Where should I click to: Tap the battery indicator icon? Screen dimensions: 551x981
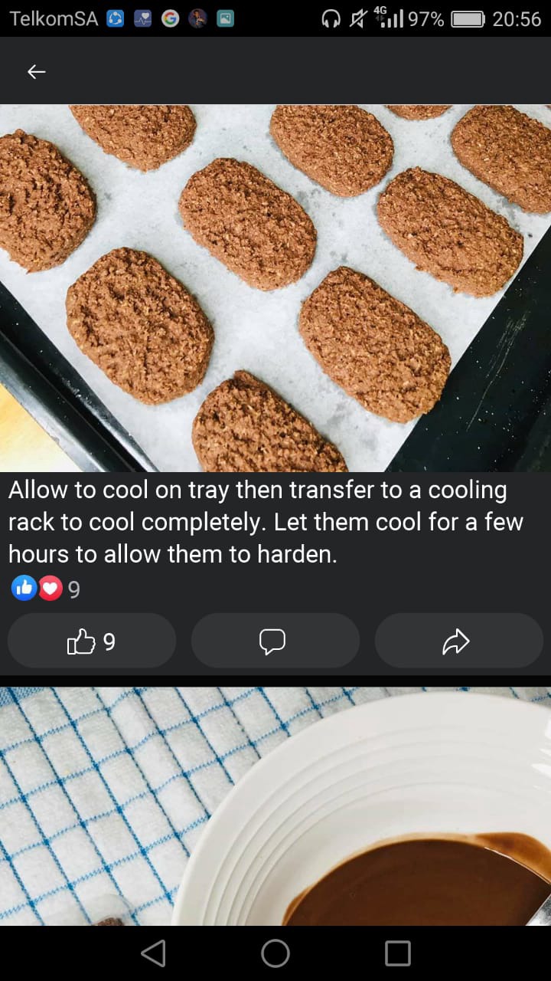click(468, 19)
